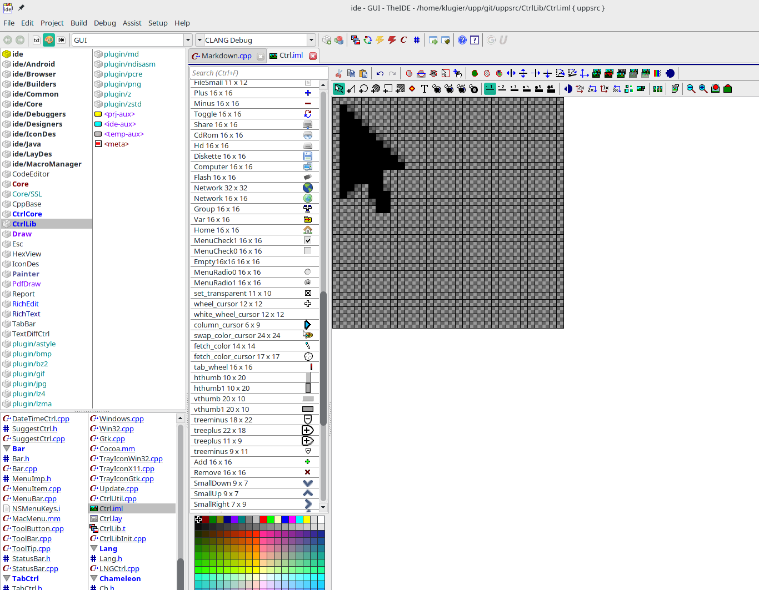759x590 pixels.
Task: Toggle the hex view mode button
Action: tap(61, 40)
